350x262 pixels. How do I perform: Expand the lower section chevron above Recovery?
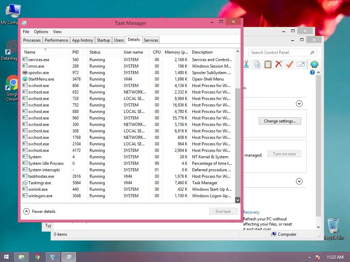tap(299, 181)
